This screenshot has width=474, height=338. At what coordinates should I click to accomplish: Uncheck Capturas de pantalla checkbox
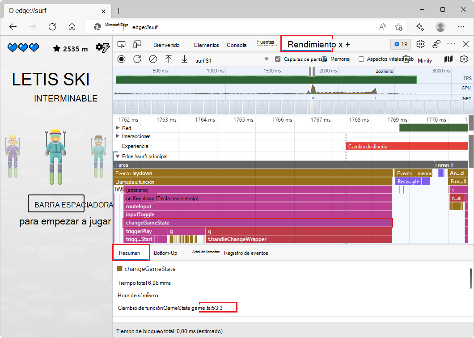tap(278, 59)
